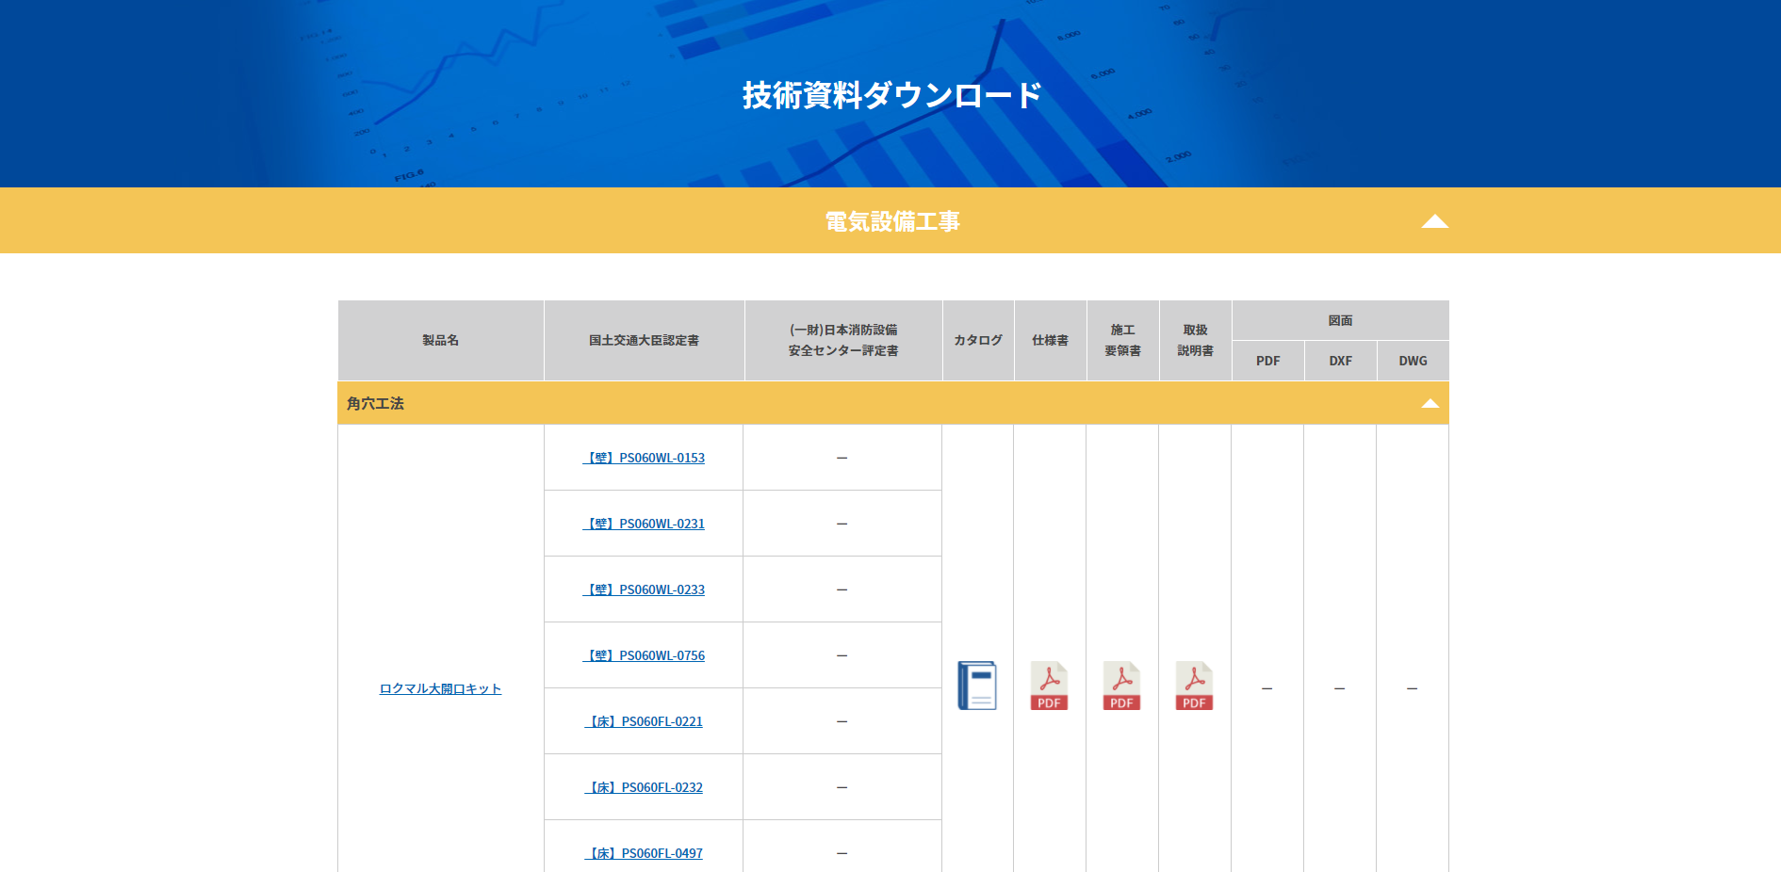
Task: Click the 国土交通大臣認定書 column header
Action: click(644, 340)
